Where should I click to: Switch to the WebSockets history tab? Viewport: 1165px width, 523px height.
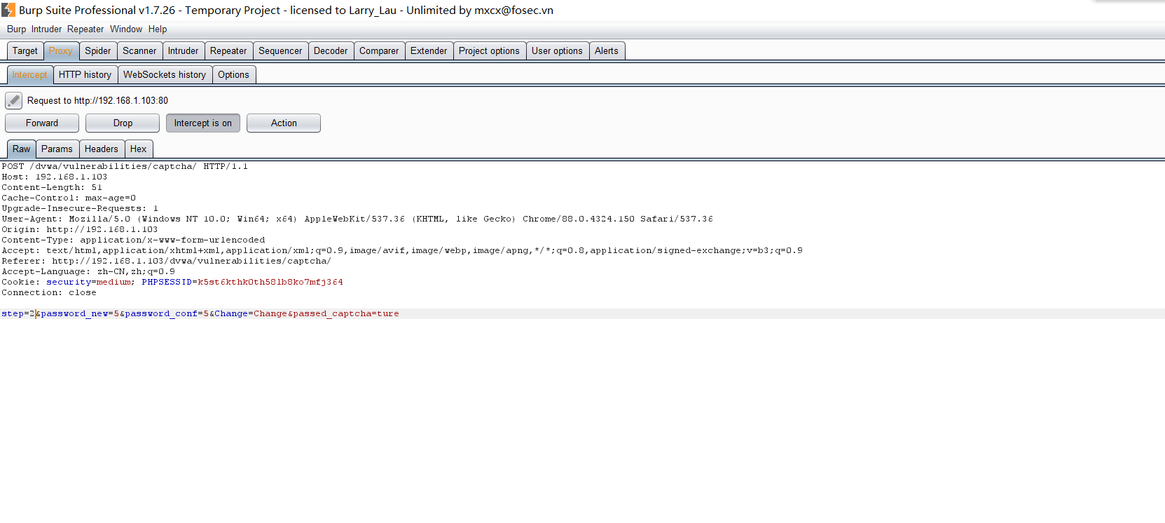[x=165, y=75]
